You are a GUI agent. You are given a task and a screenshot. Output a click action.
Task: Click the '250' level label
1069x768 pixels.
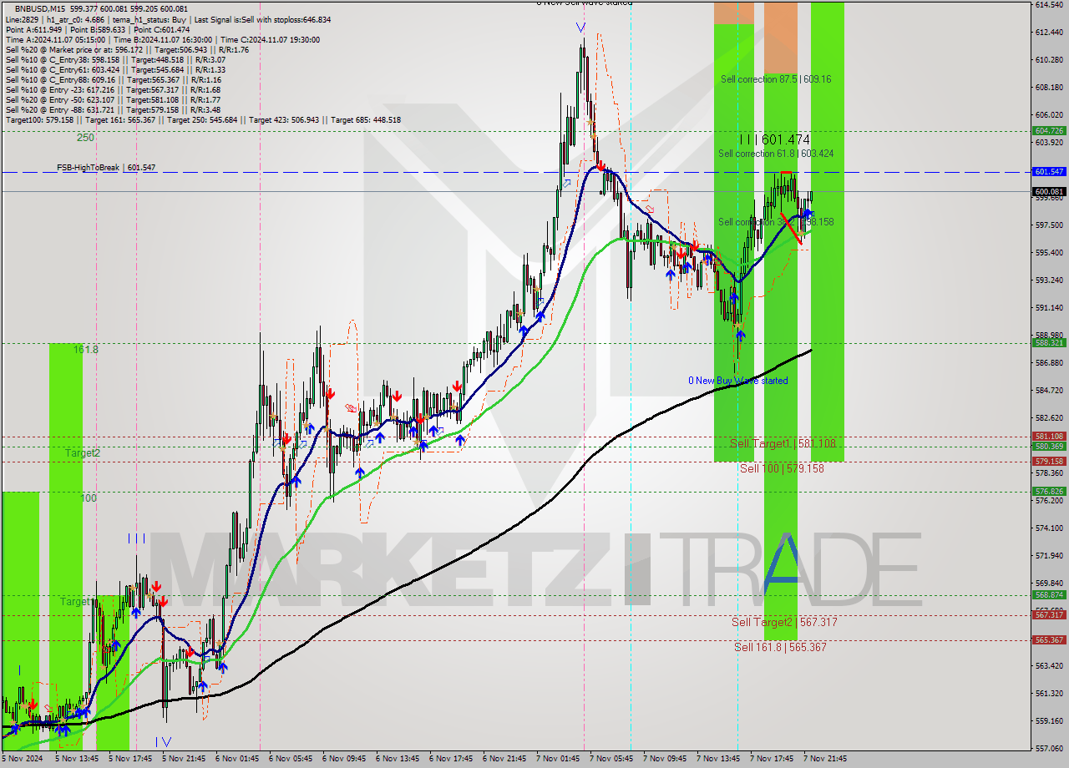(x=85, y=138)
